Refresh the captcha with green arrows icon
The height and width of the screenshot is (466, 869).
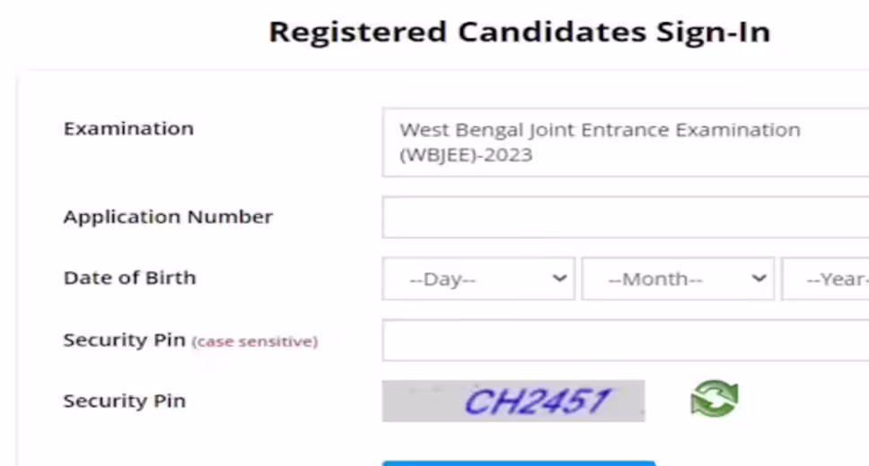714,399
